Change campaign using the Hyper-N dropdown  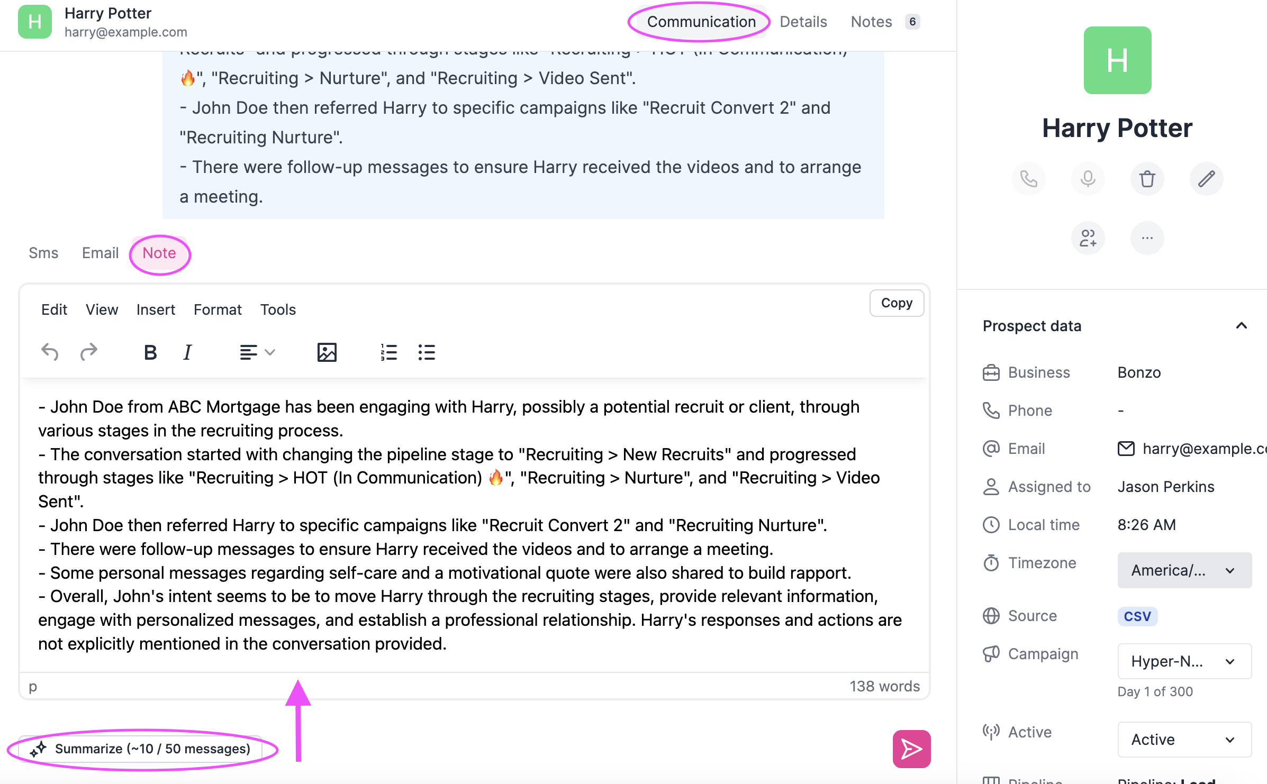point(1184,661)
